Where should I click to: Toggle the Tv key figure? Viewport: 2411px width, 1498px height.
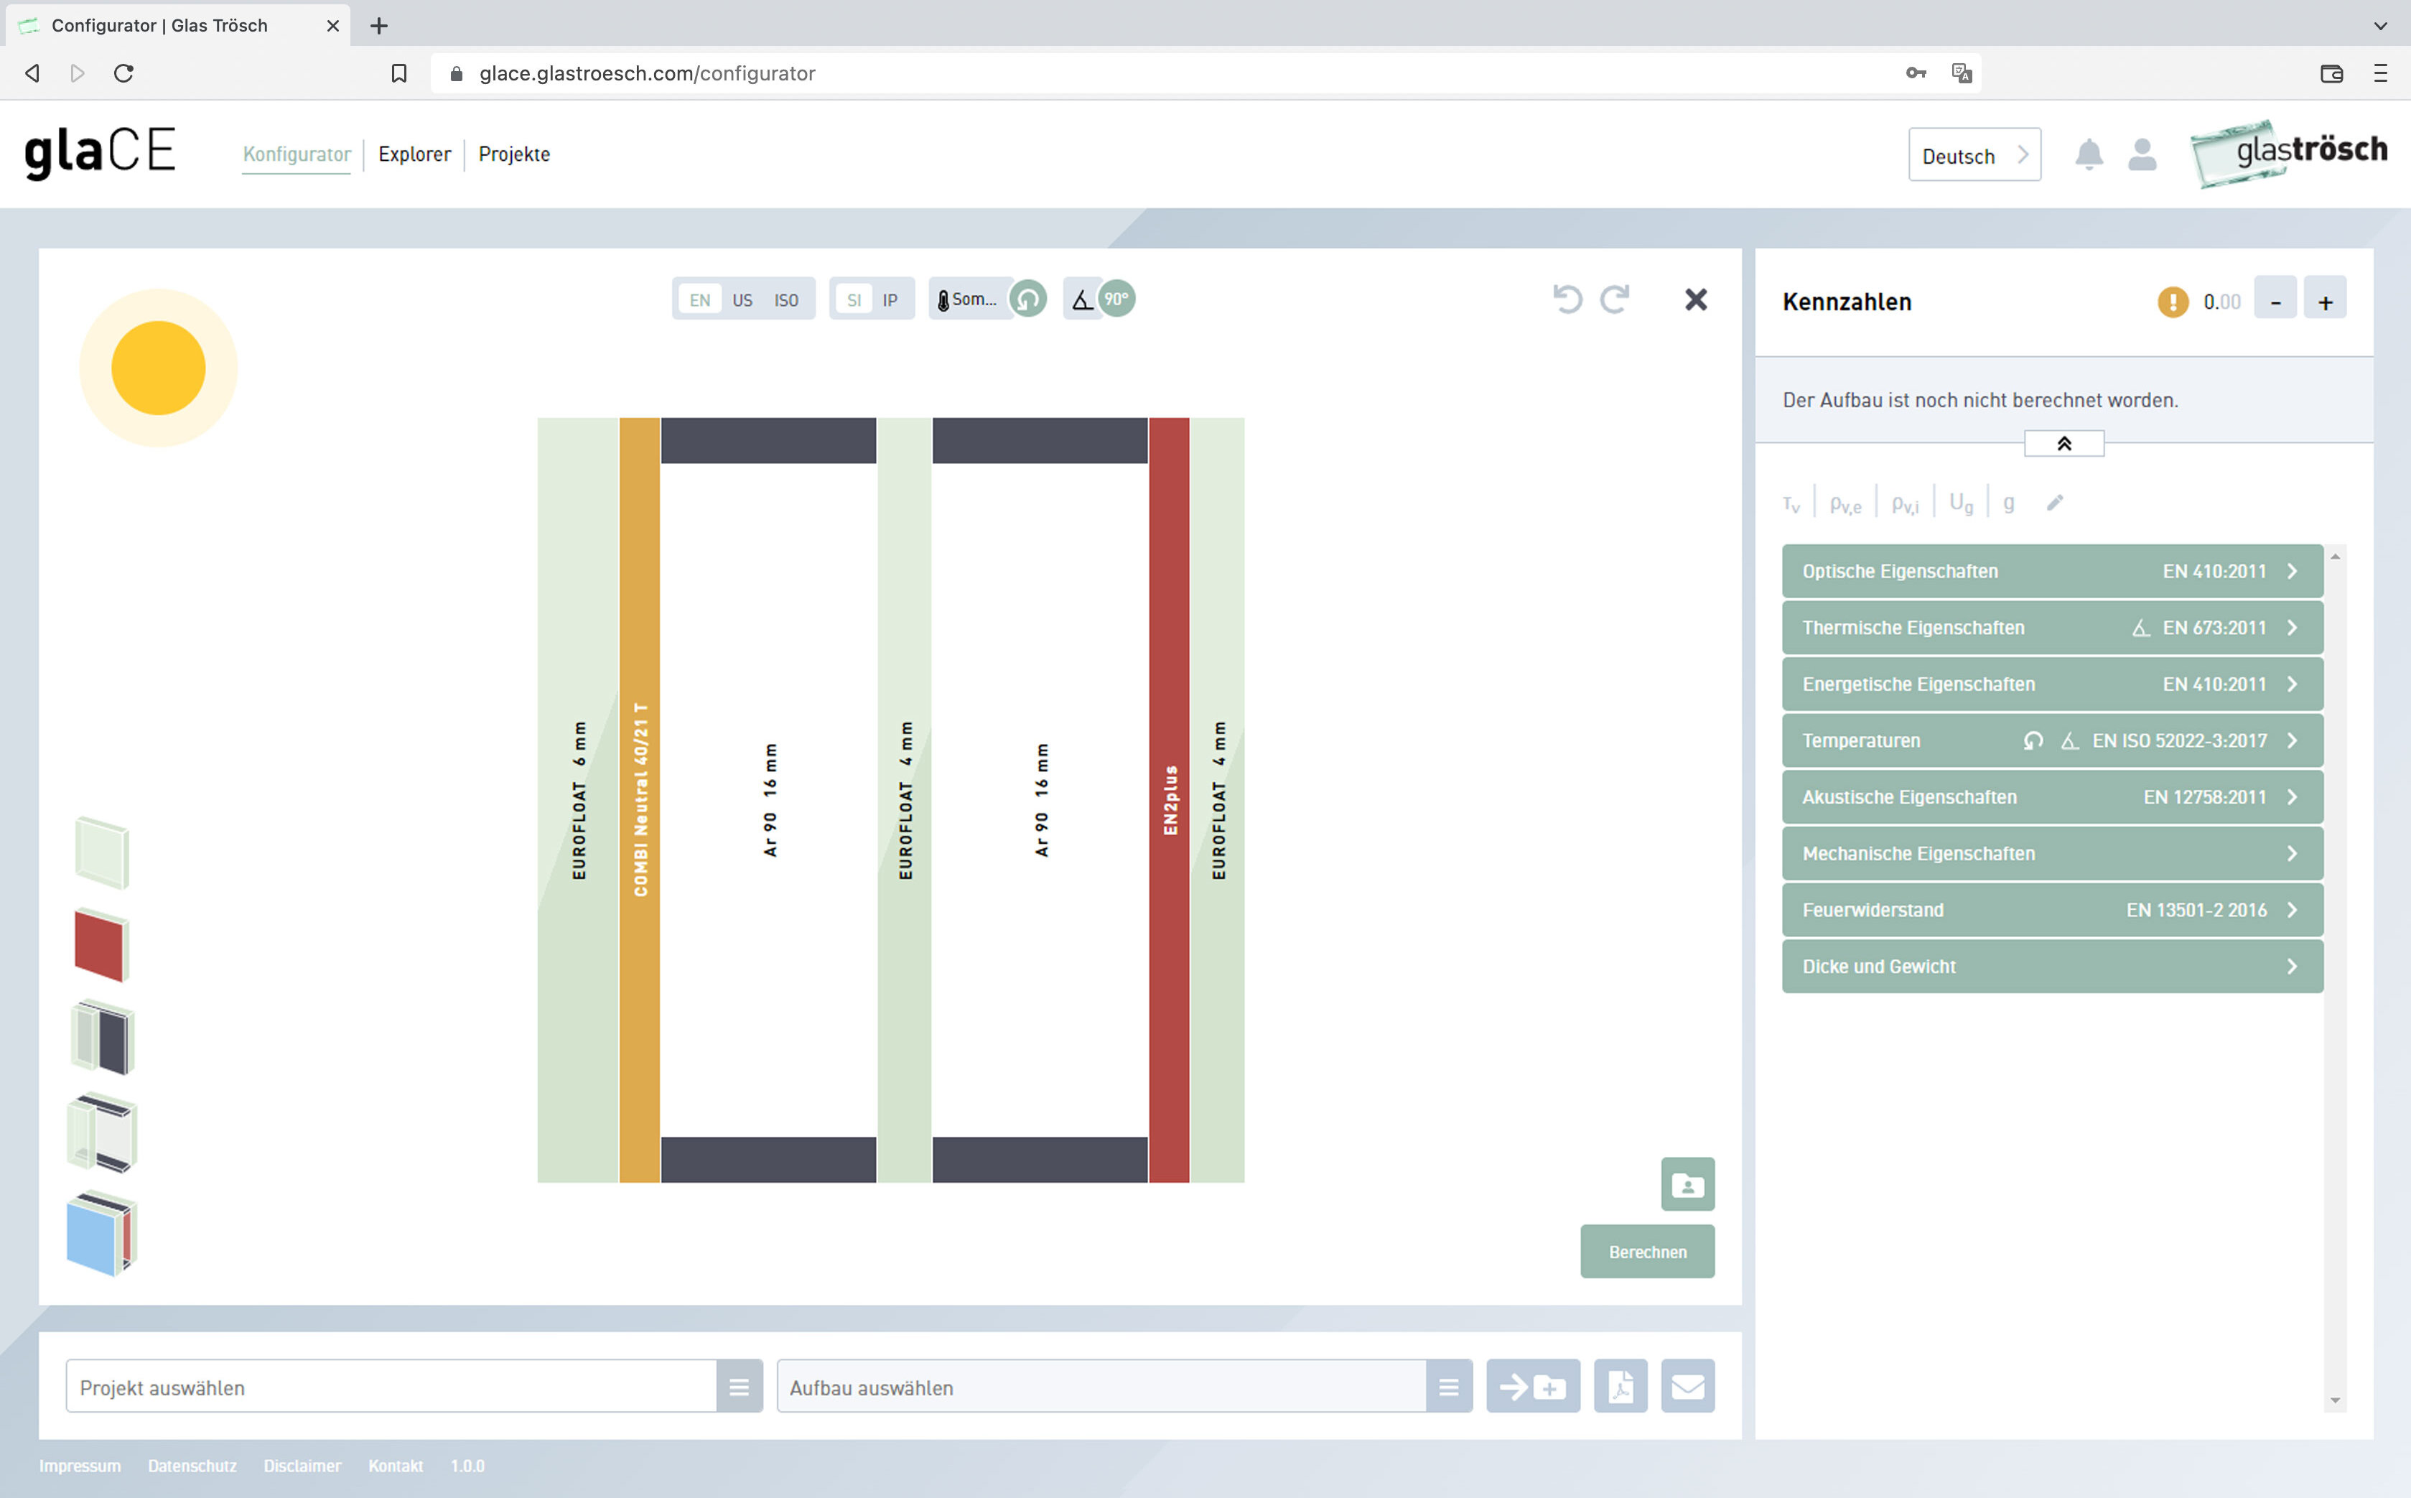[x=1791, y=504]
